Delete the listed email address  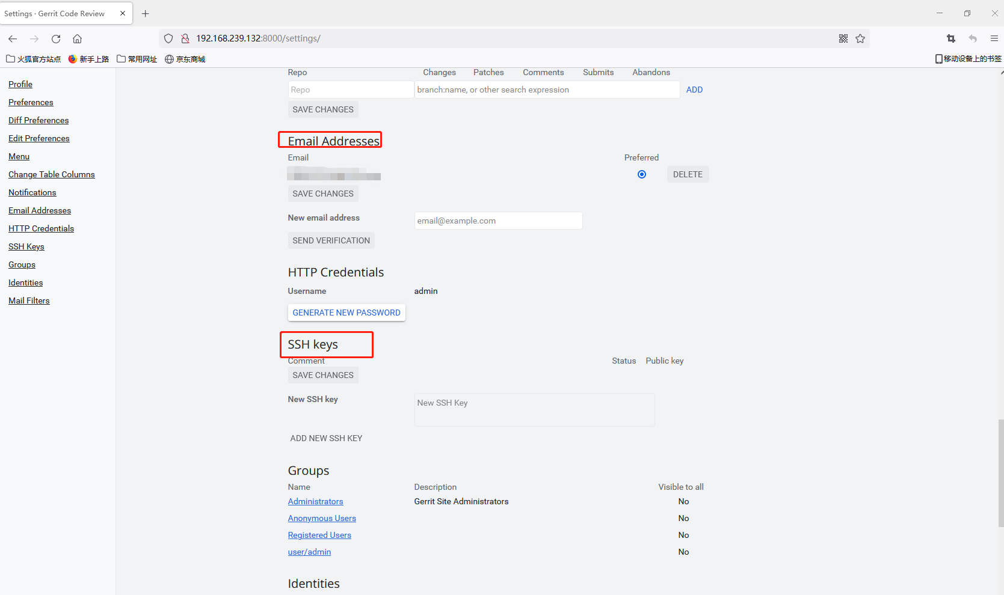click(688, 174)
